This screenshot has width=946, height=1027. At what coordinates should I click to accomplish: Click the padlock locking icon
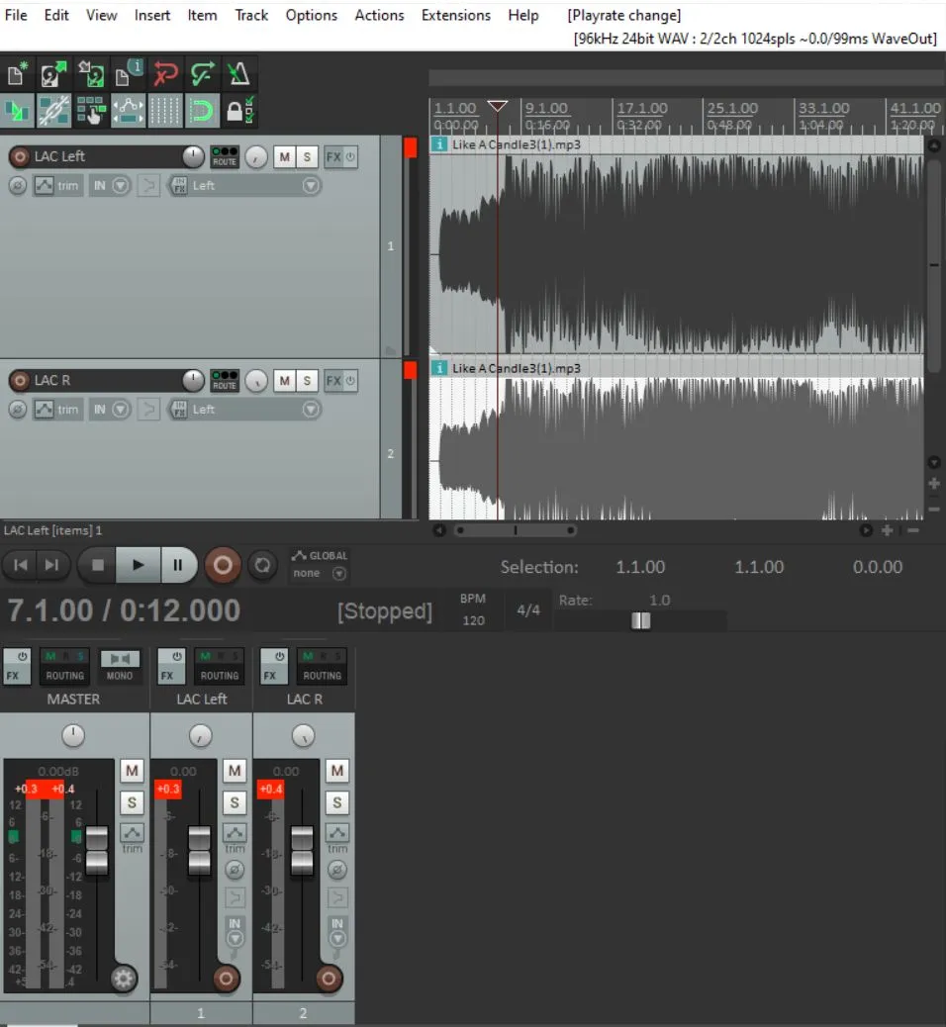point(237,111)
